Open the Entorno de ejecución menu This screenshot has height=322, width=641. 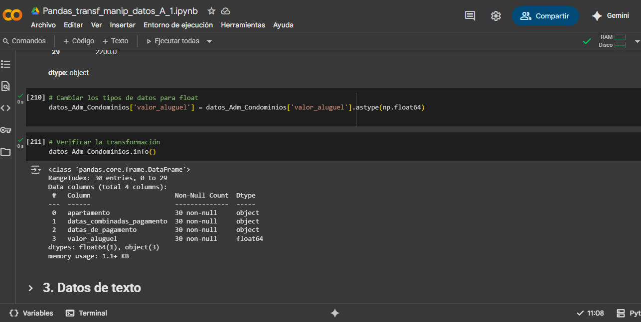[178, 25]
